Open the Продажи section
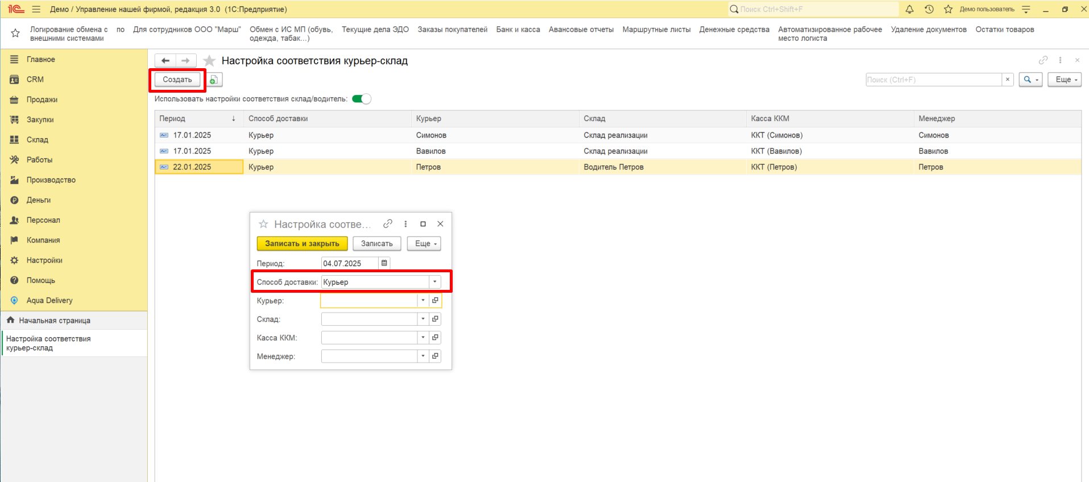1089x482 pixels. coord(42,99)
